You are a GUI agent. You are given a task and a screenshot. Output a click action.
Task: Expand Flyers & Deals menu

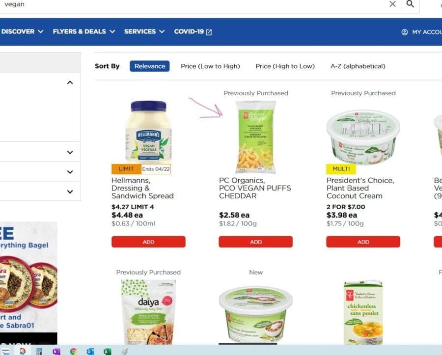84,31
